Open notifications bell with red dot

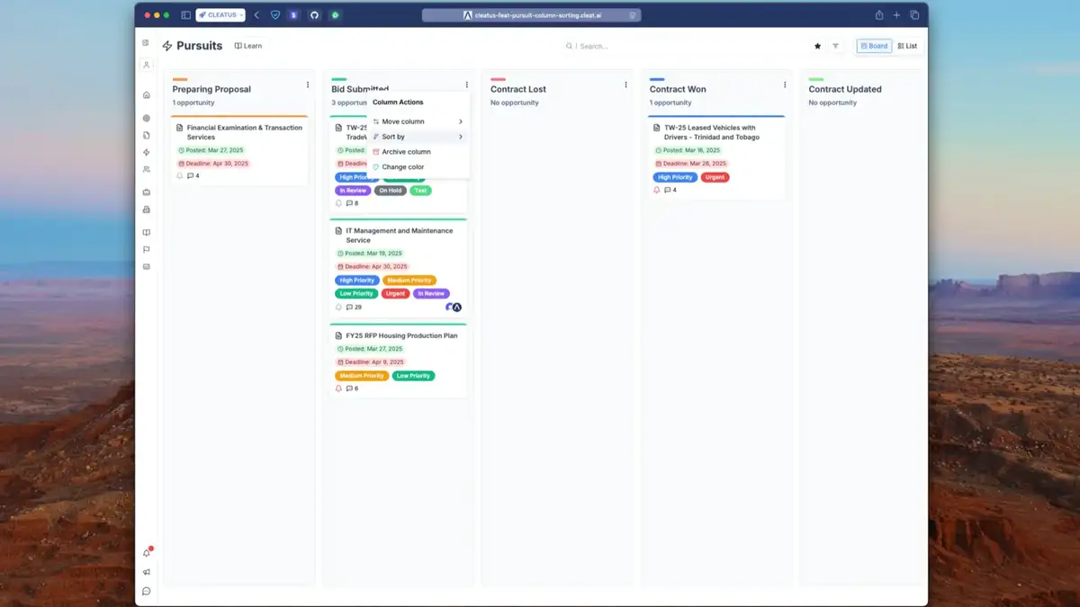[147, 553]
